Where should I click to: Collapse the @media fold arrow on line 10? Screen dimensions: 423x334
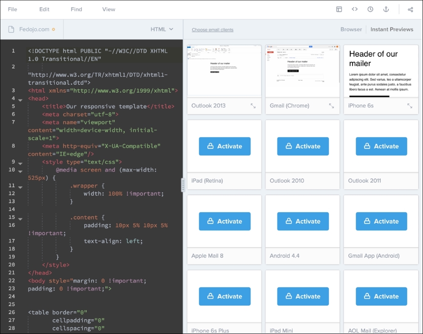pos(20,171)
